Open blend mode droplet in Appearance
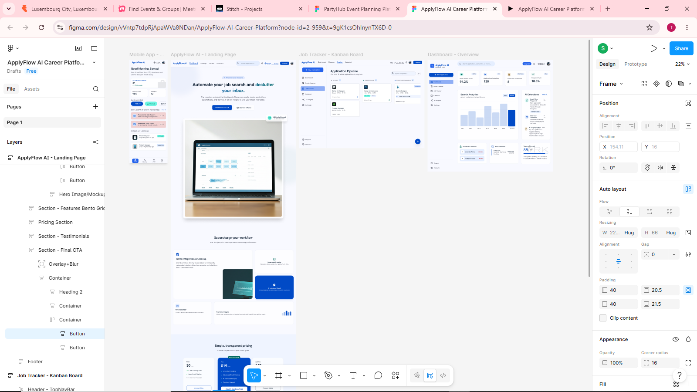Viewport: 697px width, 392px height. 688,339
